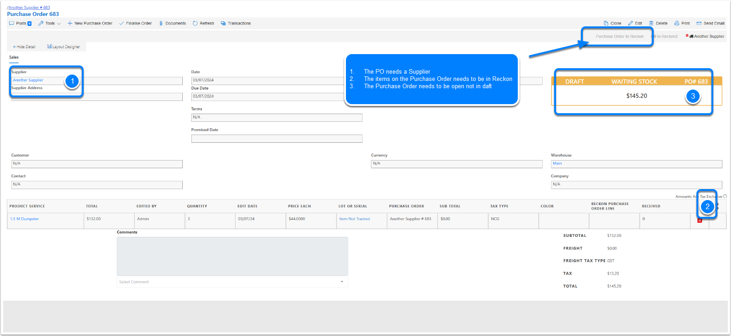Image resolution: width=731 pixels, height=336 pixels.
Task: Click the Finalise Order checkmark icon
Action: point(121,23)
